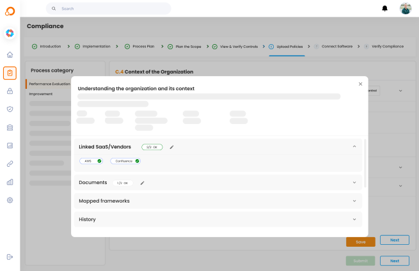This screenshot has height=271, width=419.
Task: Click the AWS vendor chip
Action: [x=91, y=161]
